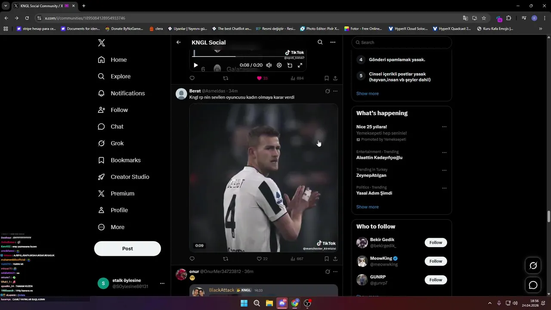Play the top TikTok video

click(195, 65)
